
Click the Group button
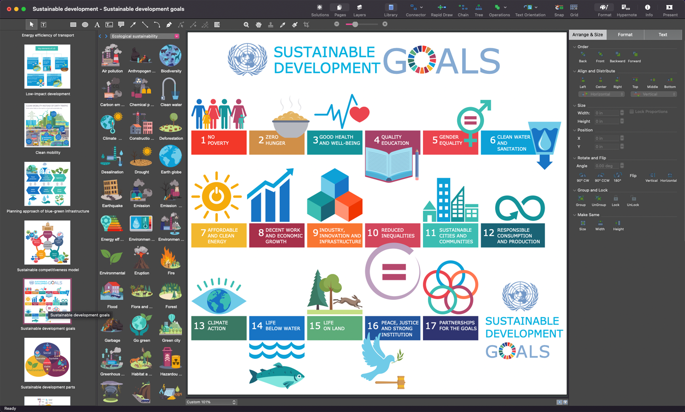point(581,201)
